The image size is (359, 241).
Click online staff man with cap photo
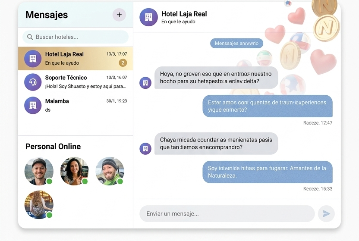pyautogui.click(x=39, y=171)
